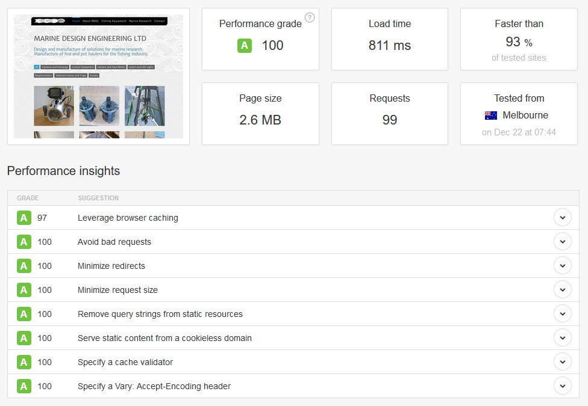Viewport: 588px width, 406px height.
Task: Click the Australian flag icon next to Melbourne
Action: [x=491, y=115]
